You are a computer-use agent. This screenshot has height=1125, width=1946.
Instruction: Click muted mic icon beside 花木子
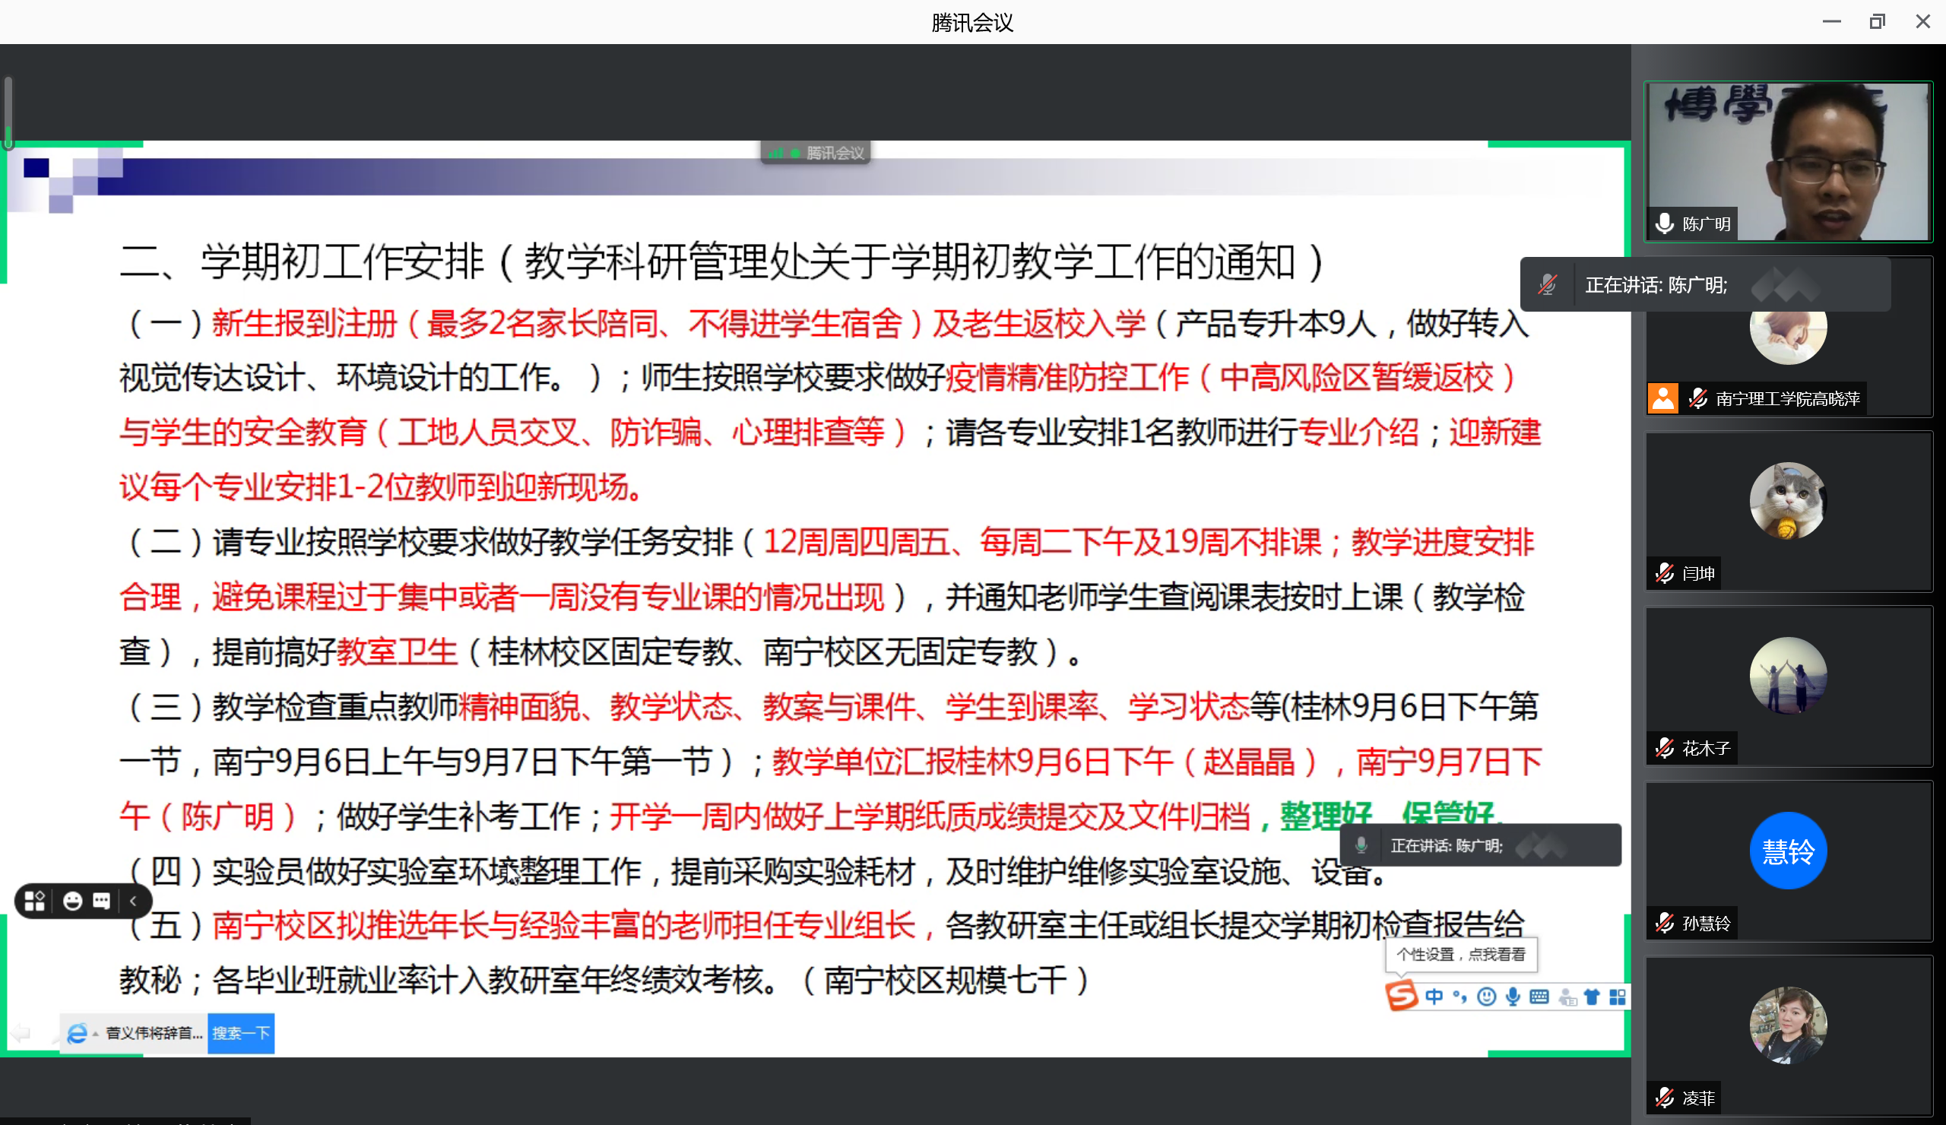click(x=1664, y=748)
